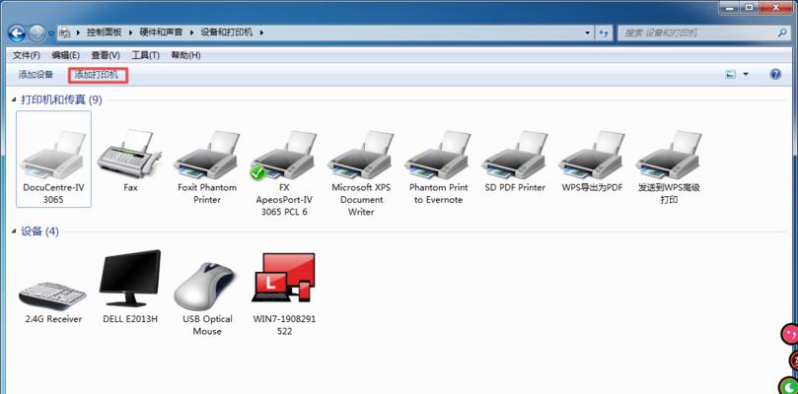Viewport: 798px width, 394px height.
Task: Select the WIN7-1908291522 computer icon
Action: point(284,278)
